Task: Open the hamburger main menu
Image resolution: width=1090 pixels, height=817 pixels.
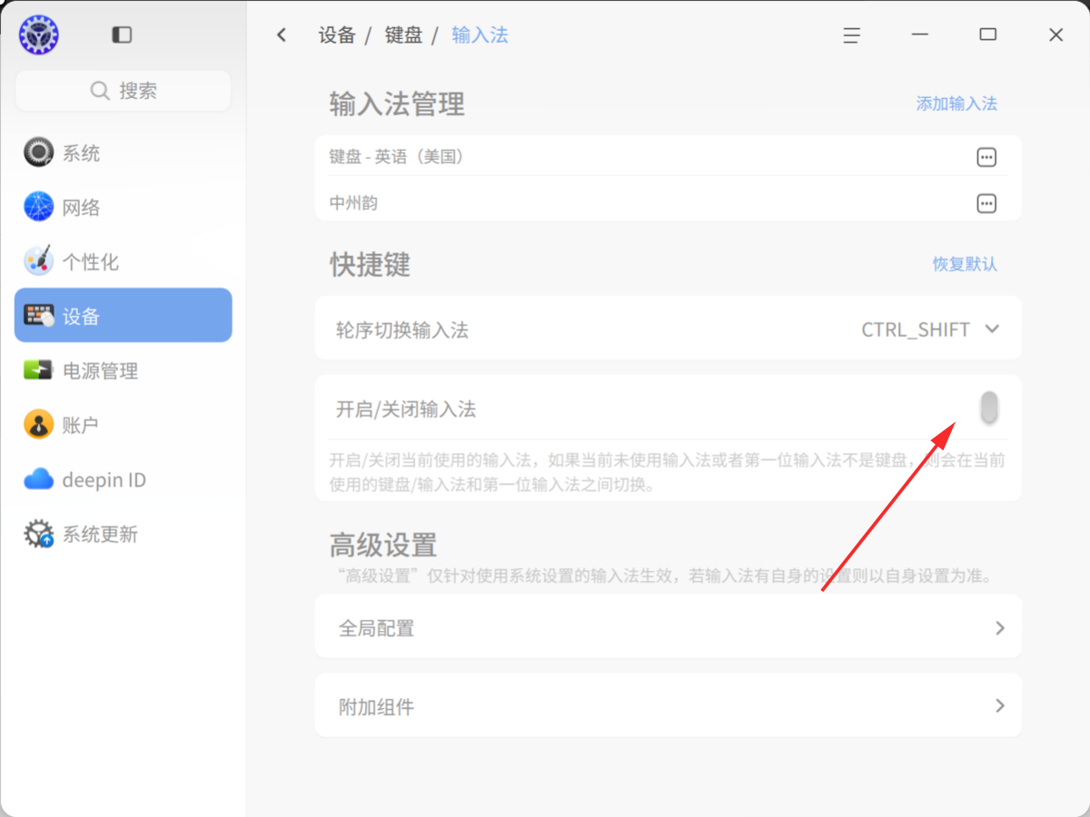Action: point(851,34)
